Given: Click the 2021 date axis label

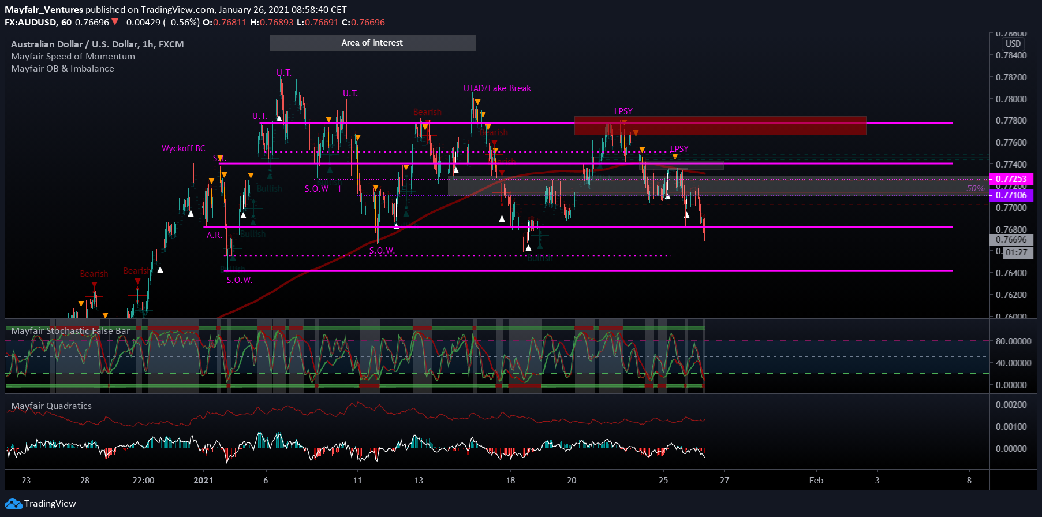Looking at the screenshot, I should point(203,481).
